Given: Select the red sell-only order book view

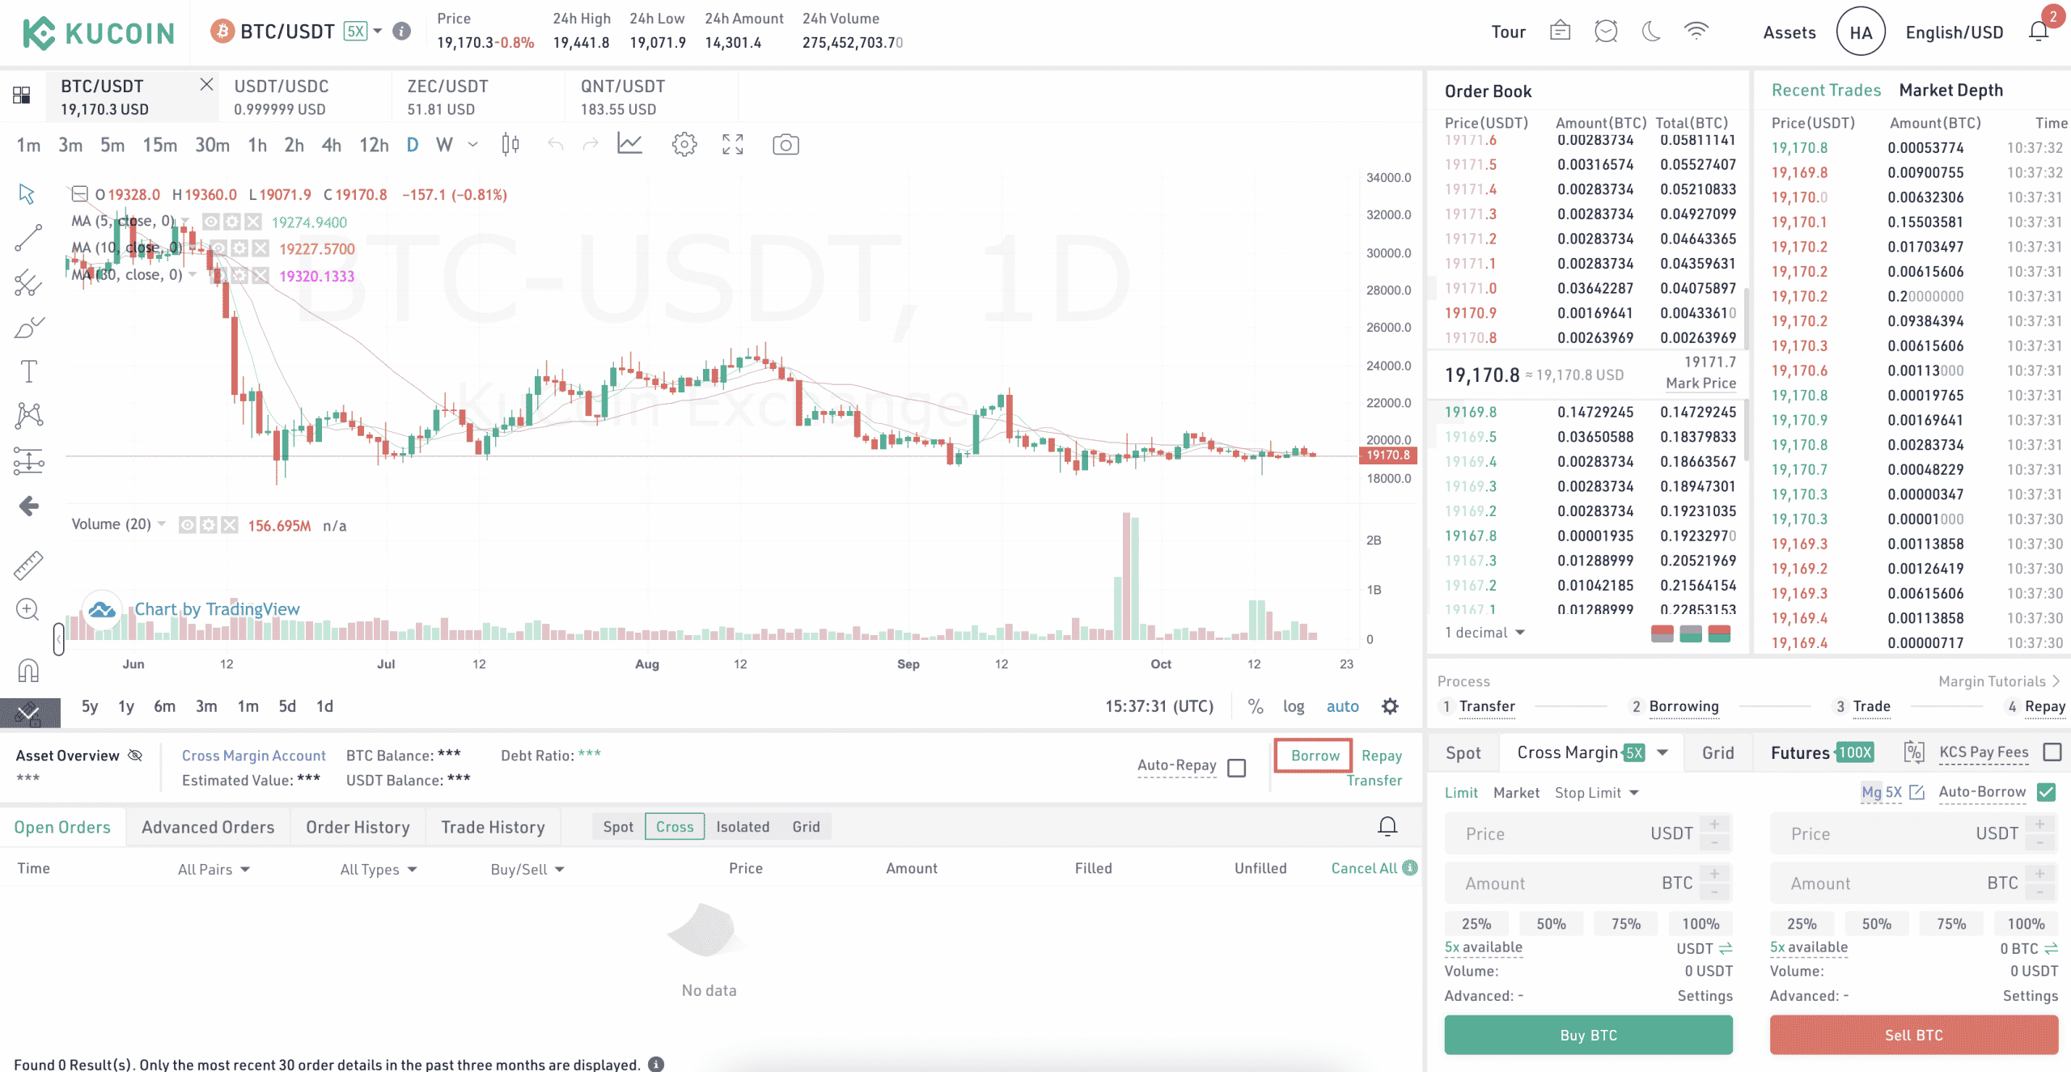Looking at the screenshot, I should pyautogui.click(x=1662, y=633).
